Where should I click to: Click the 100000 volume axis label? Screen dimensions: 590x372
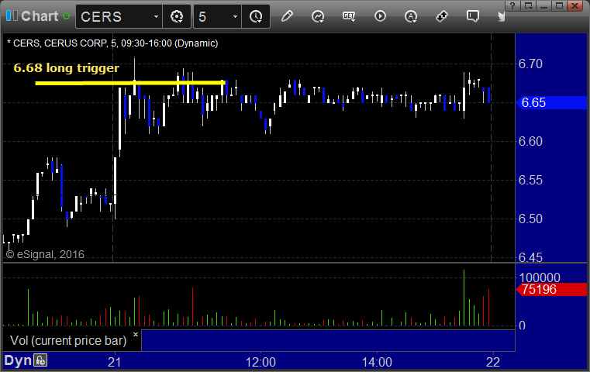[540, 277]
